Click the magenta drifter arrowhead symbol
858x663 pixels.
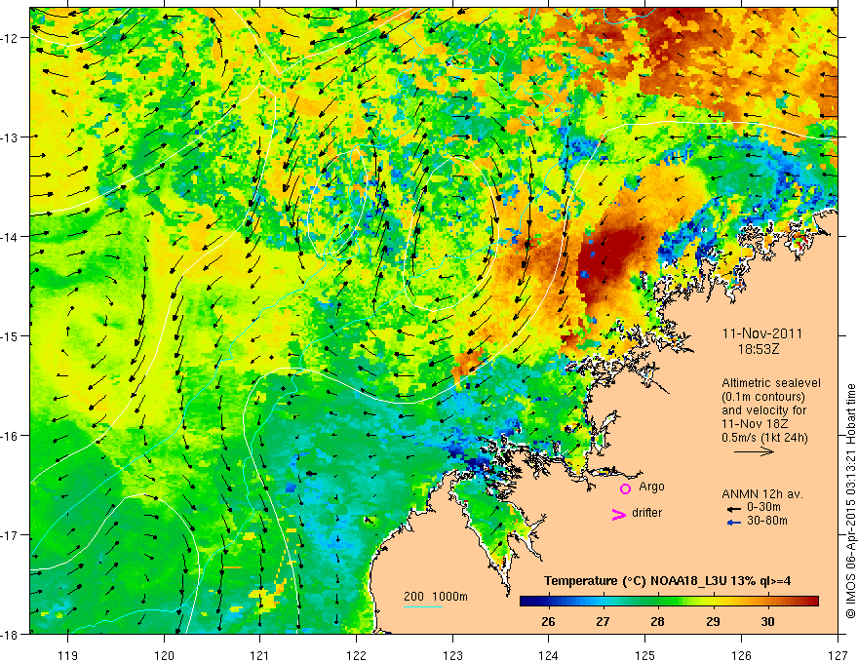[618, 514]
